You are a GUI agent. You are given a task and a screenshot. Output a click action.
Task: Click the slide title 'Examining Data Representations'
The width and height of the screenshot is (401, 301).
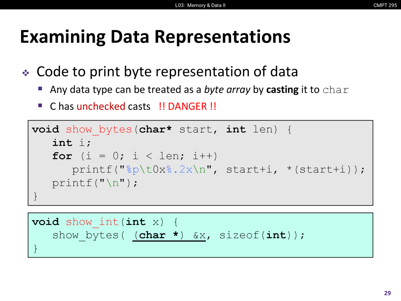coord(155,36)
